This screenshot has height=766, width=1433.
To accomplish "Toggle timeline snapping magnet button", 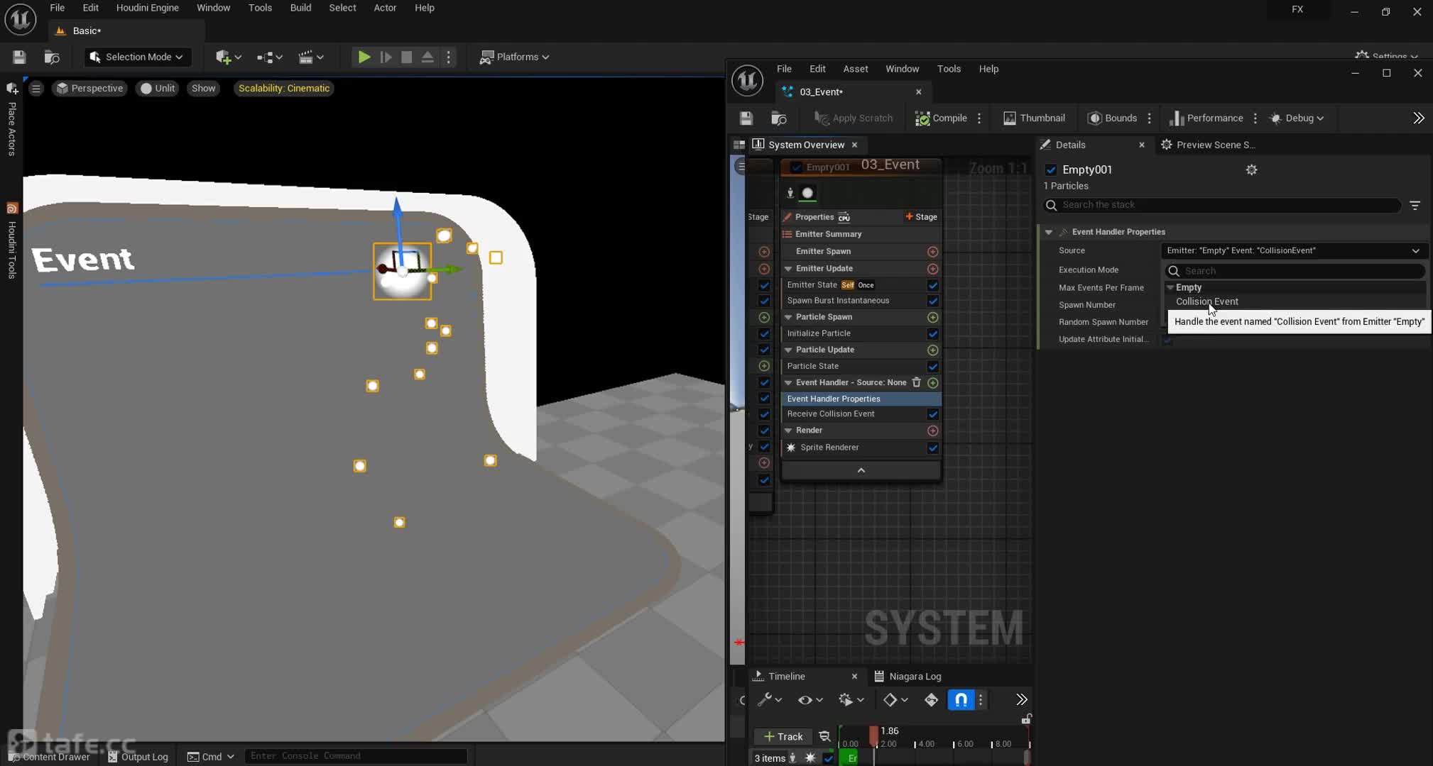I will [x=960, y=700].
